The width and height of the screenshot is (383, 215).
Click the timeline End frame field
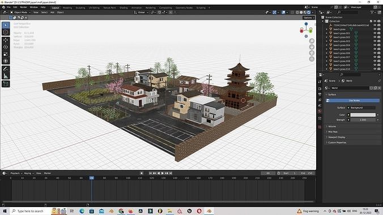point(307,173)
